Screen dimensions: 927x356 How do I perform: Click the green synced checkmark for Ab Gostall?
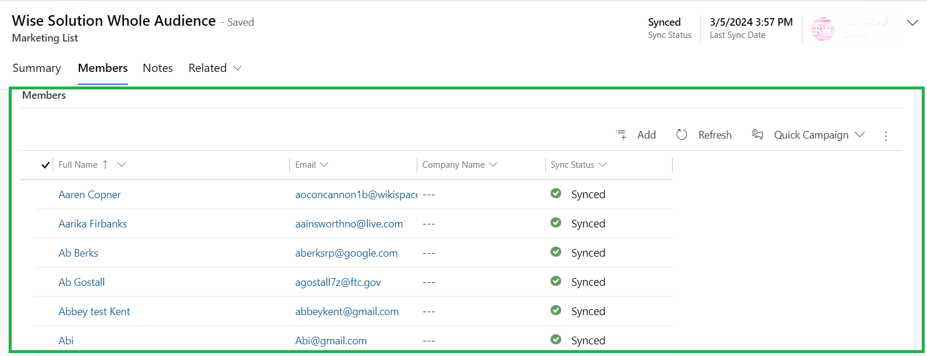click(x=556, y=281)
